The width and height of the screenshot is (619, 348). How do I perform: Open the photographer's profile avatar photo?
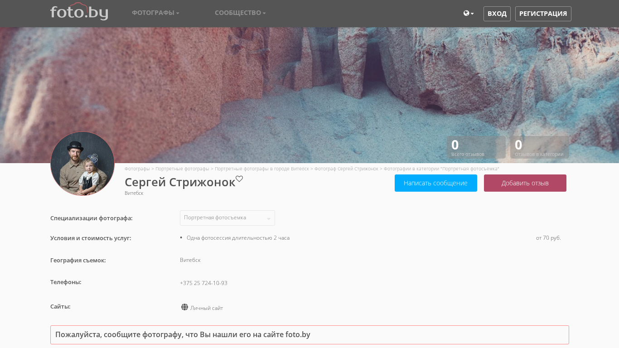point(82,164)
